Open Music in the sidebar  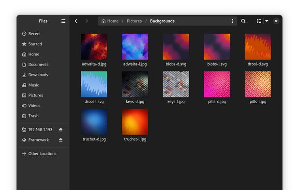pyautogui.click(x=43, y=85)
